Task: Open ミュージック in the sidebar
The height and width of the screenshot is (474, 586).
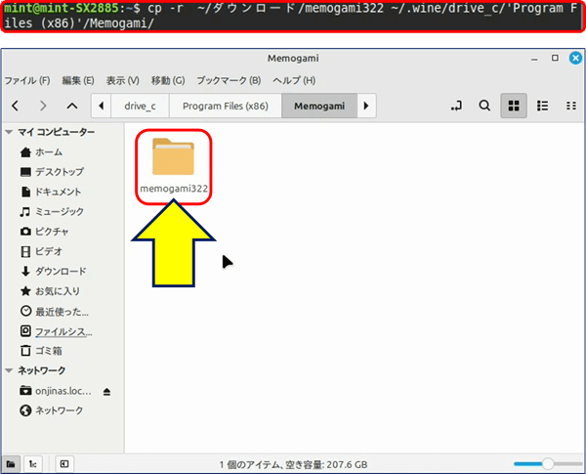Action: pos(52,212)
